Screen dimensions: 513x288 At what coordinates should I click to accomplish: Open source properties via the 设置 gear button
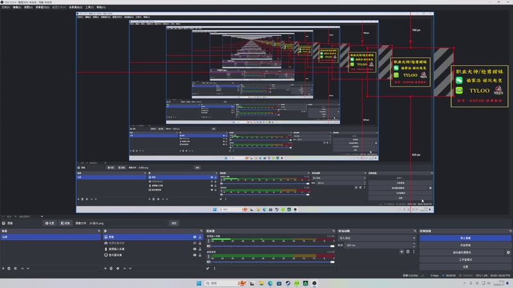click(50, 223)
